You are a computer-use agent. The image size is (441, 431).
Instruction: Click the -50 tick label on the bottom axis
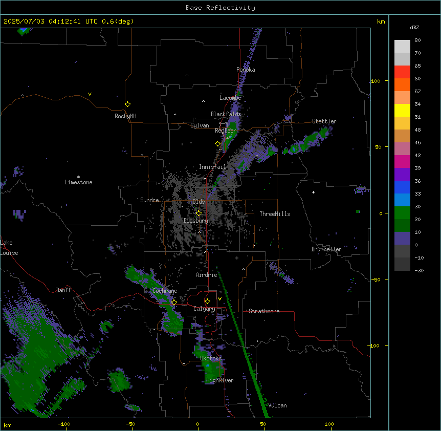click(130, 424)
